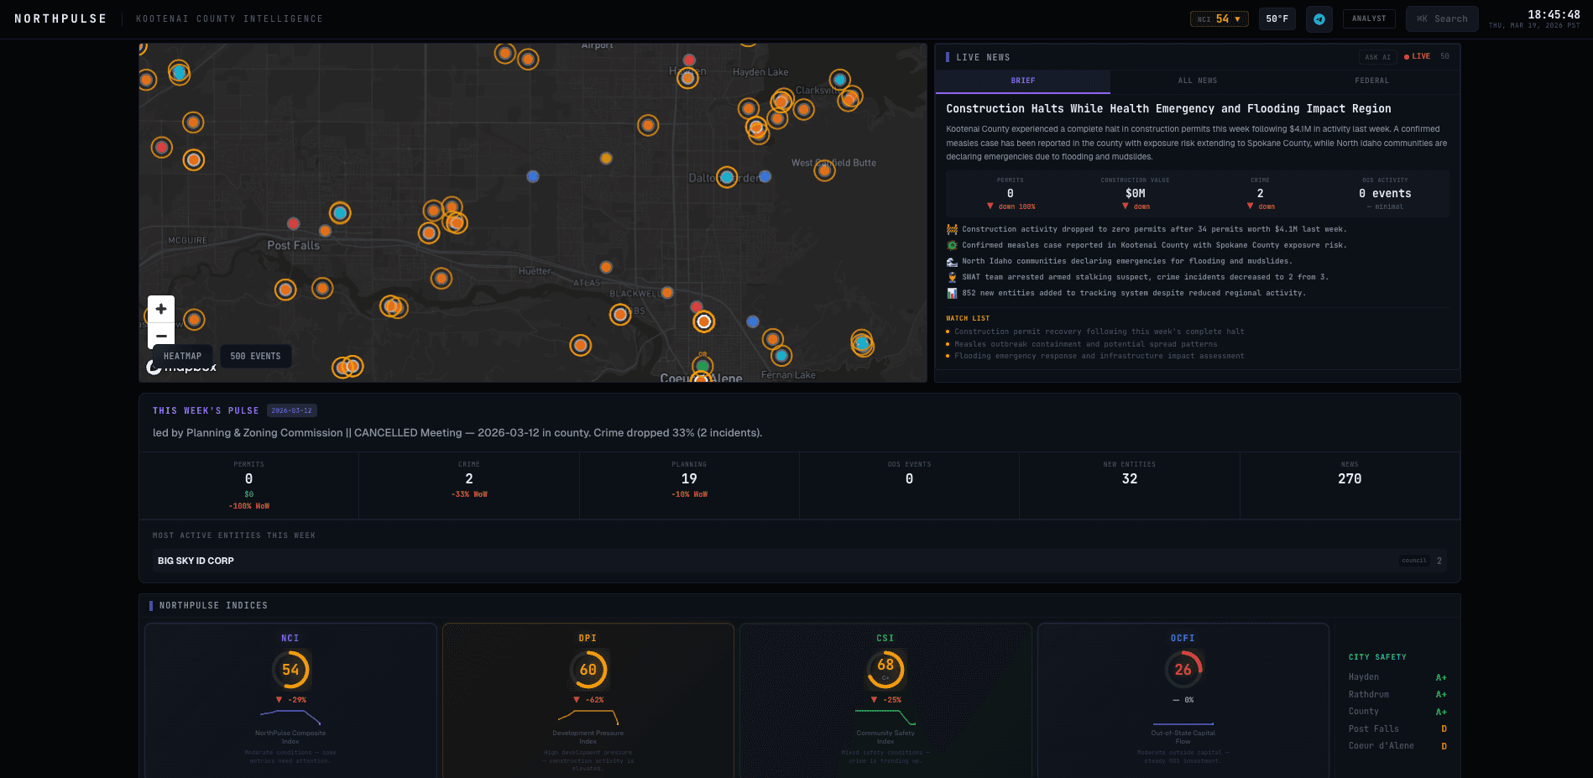Click the new entities building icon bullet
The height and width of the screenshot is (778, 1593).
coord(951,293)
